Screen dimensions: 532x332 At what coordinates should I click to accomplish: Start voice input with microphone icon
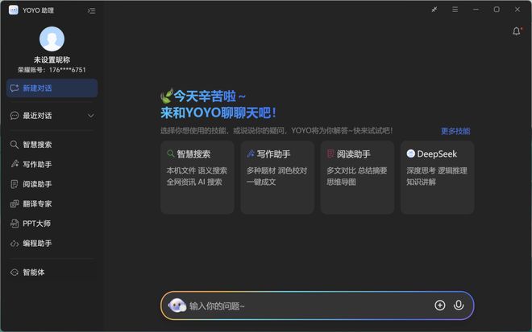point(459,305)
